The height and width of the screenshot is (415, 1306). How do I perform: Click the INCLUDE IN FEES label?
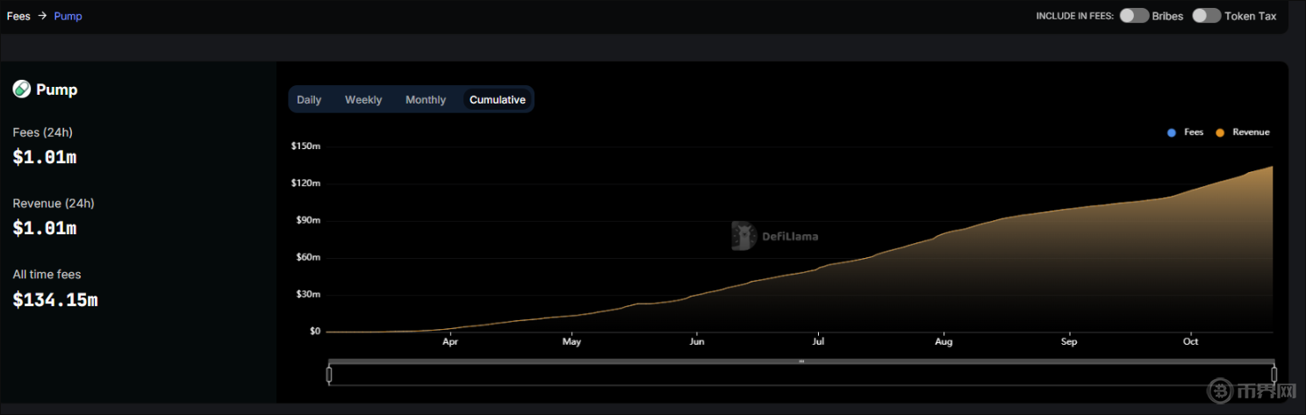pyautogui.click(x=1074, y=17)
